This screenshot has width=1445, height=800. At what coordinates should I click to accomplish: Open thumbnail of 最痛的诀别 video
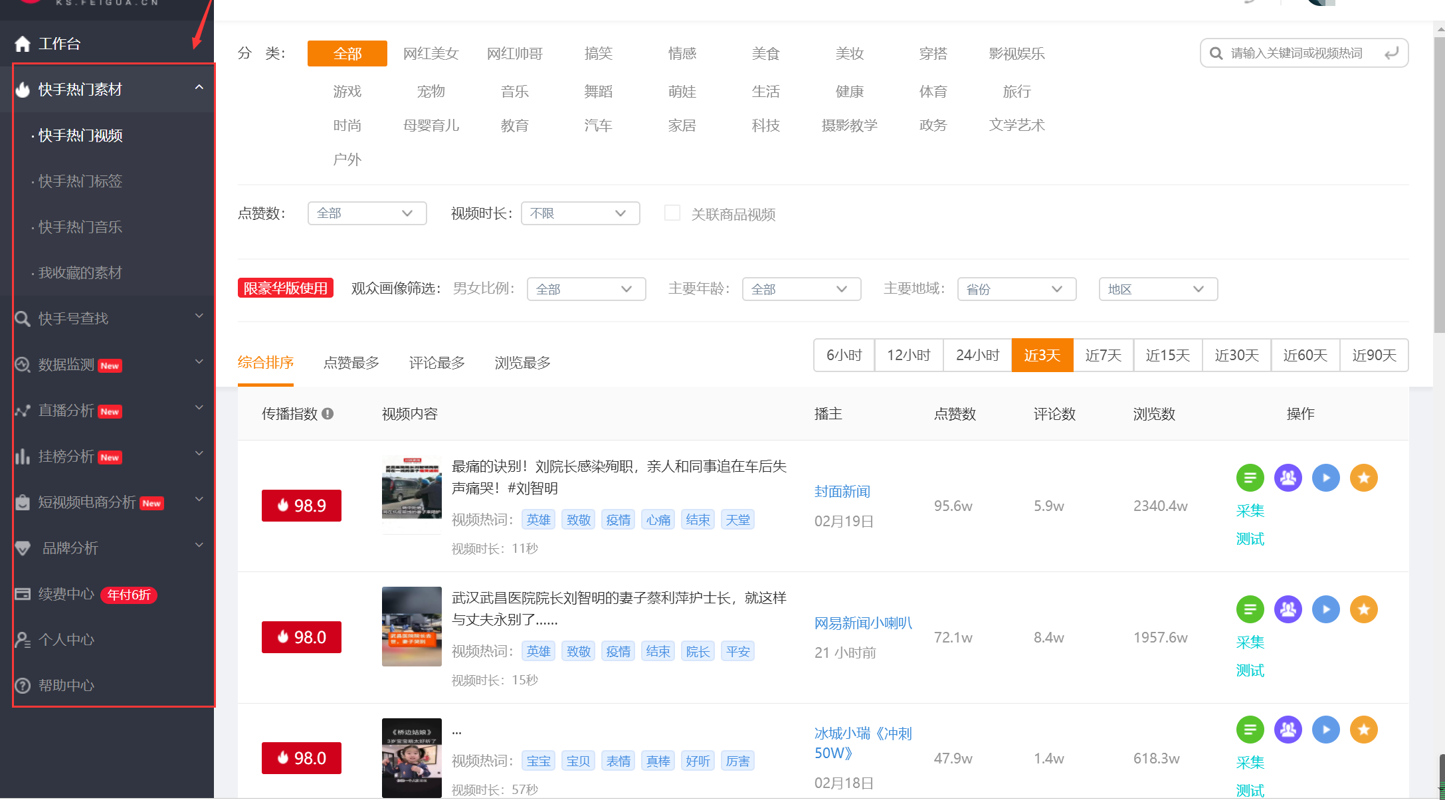tap(412, 495)
